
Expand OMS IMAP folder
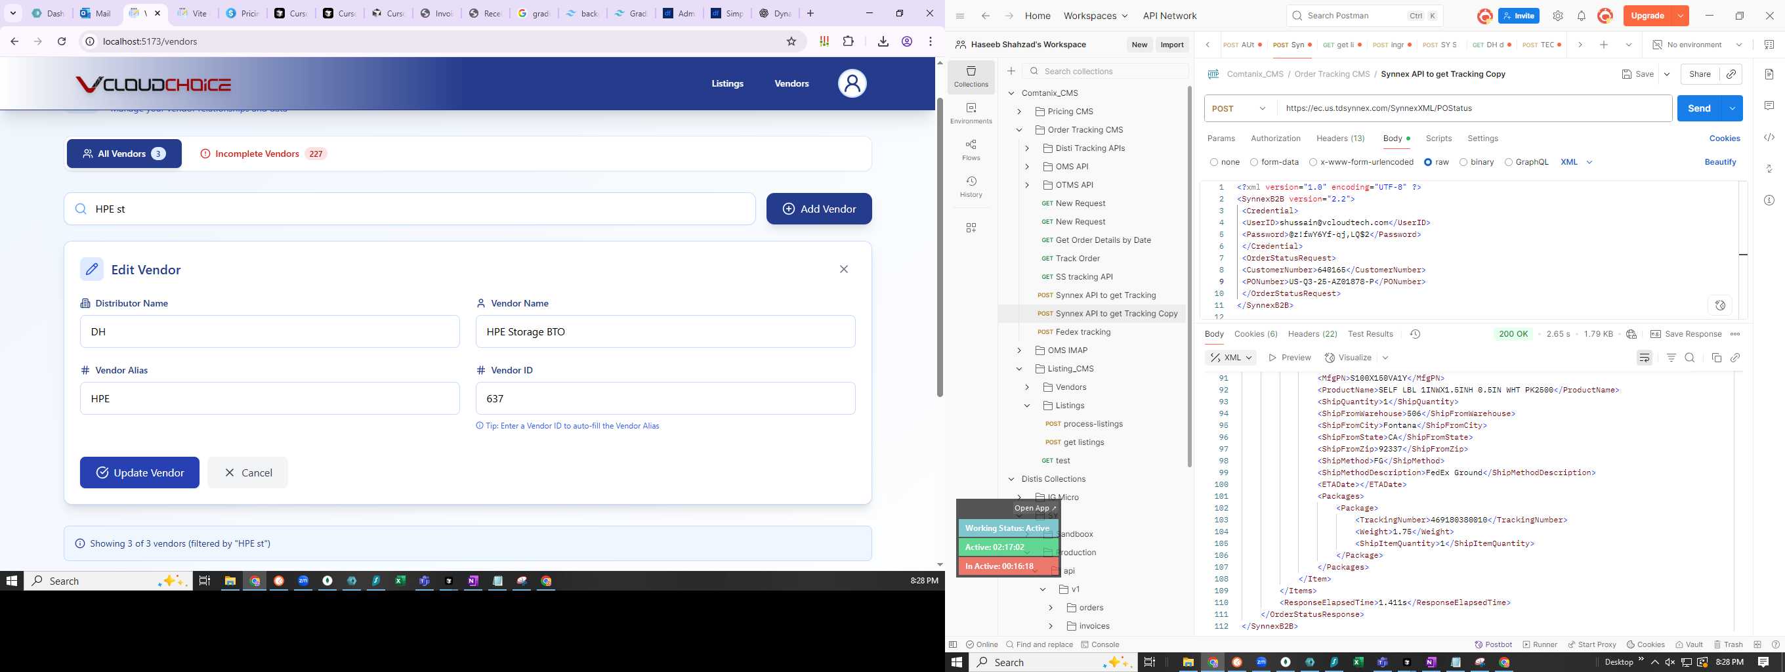pyautogui.click(x=1019, y=350)
